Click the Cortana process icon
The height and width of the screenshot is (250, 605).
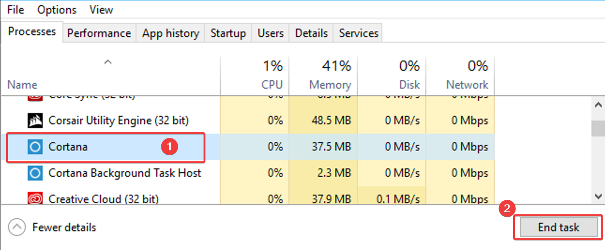pyautogui.click(x=35, y=147)
